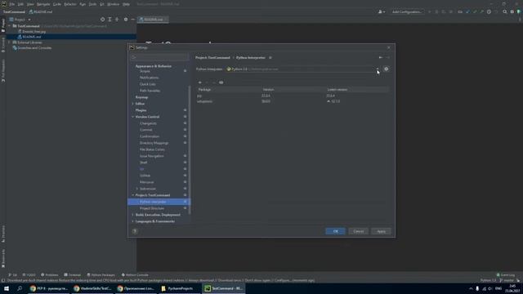Expand External Libraries in project tree
Image resolution: width=523 pixels, height=294 pixels.
9,42
